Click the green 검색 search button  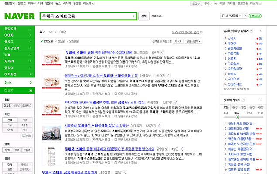pyautogui.click(x=144, y=16)
